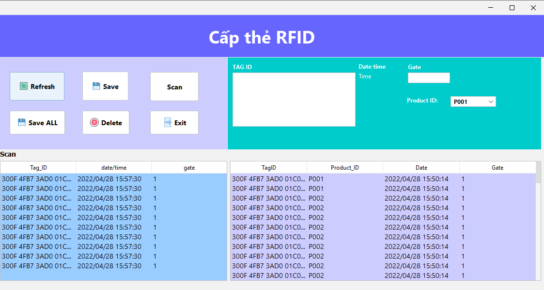Click the floppy disk icon on Save ALL
This screenshot has height=290, width=544.
tap(22, 122)
